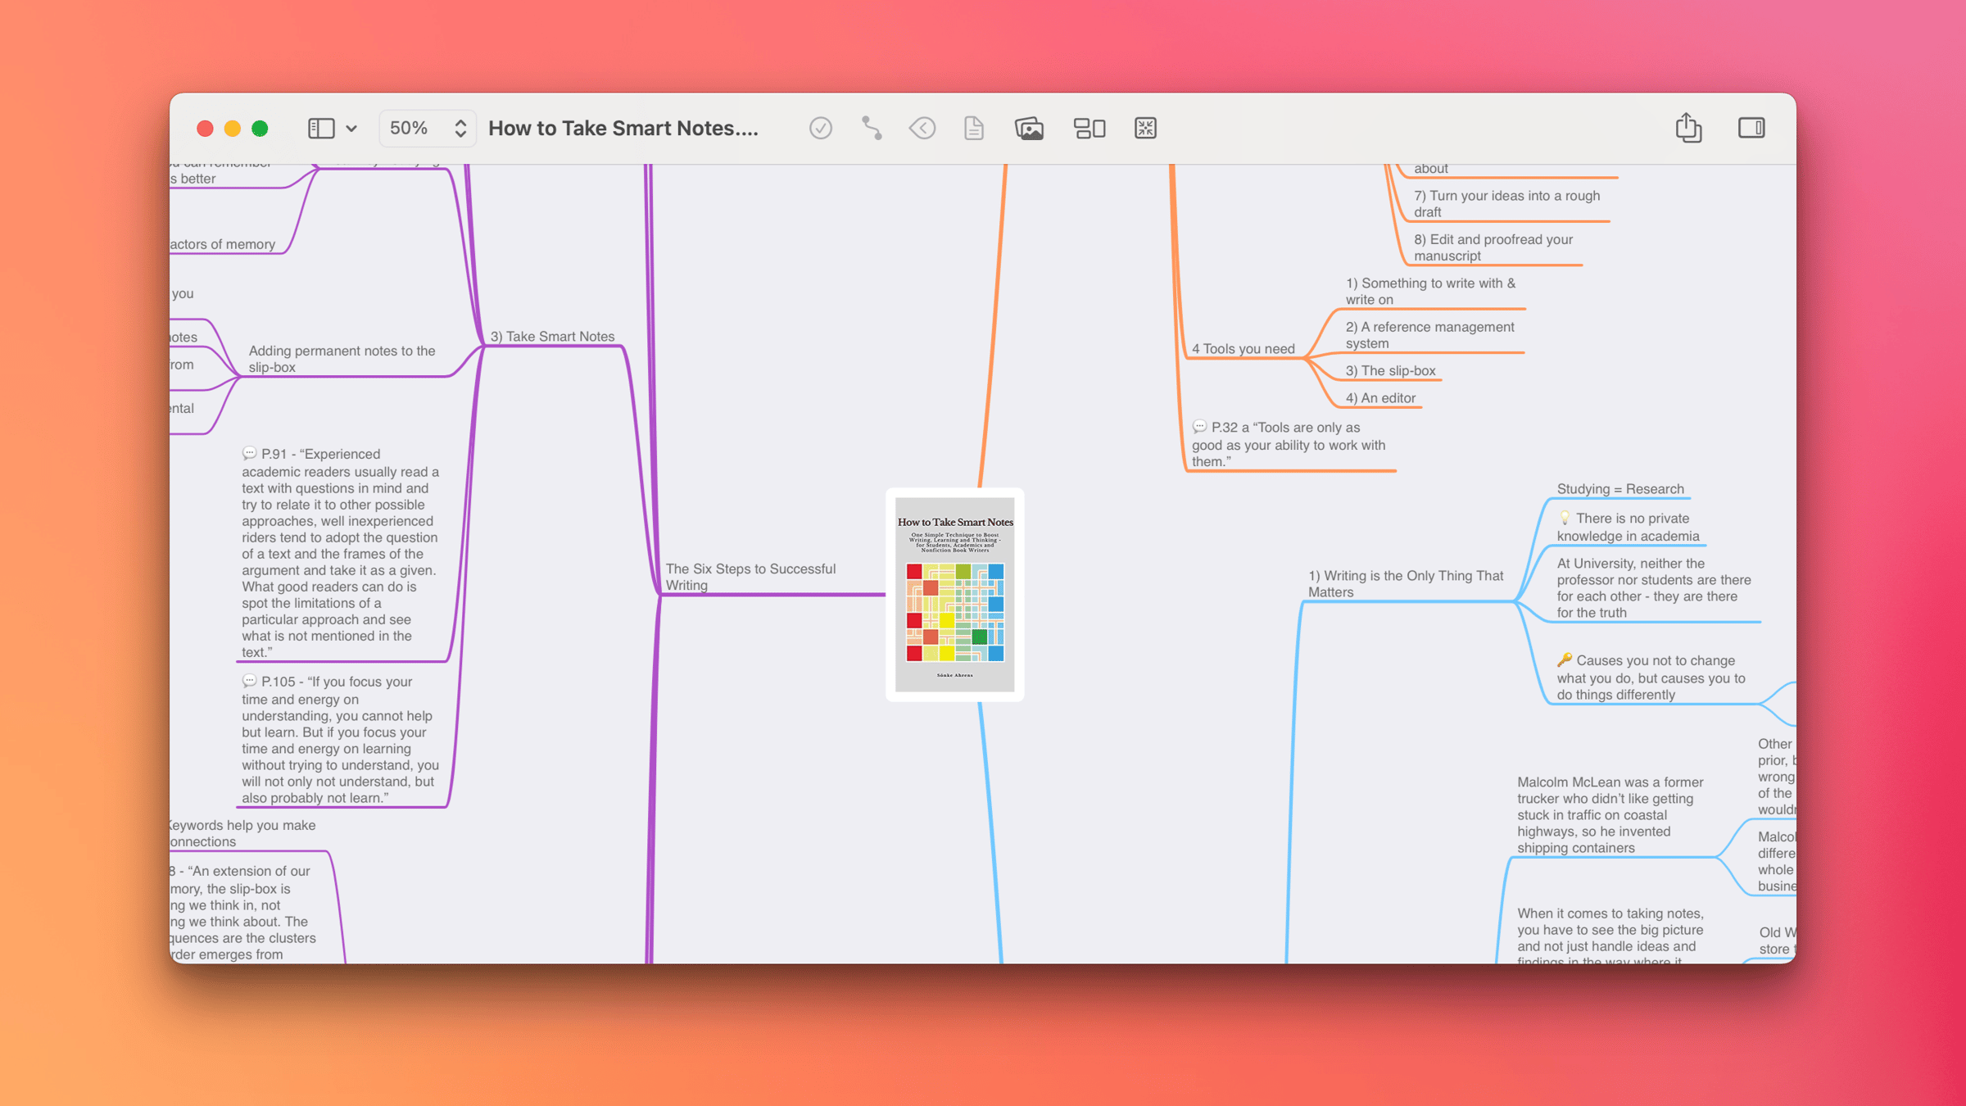Screen dimensions: 1966x1106
Task: Click the key icon on Causes you node
Action: coord(1565,660)
